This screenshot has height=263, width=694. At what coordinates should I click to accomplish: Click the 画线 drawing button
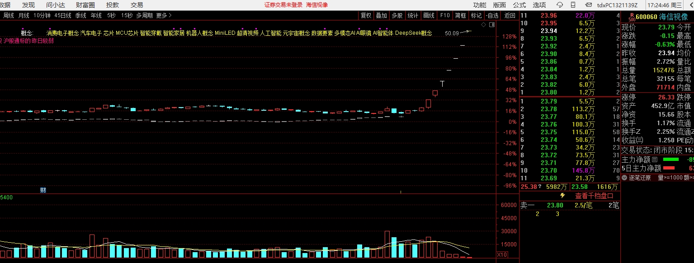429,15
